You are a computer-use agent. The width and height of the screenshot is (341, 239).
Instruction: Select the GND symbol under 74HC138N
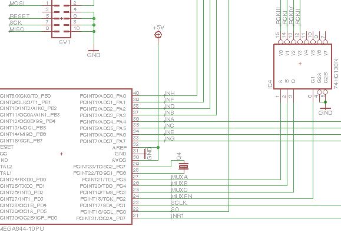point(325,111)
